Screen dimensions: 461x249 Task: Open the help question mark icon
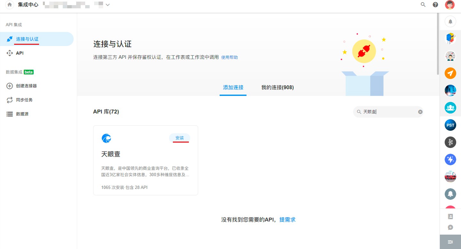[435, 5]
